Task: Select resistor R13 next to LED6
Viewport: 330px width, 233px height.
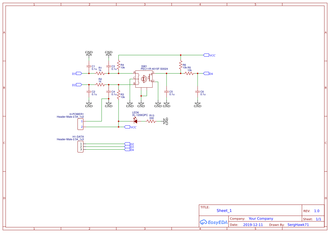Action: 151,121
